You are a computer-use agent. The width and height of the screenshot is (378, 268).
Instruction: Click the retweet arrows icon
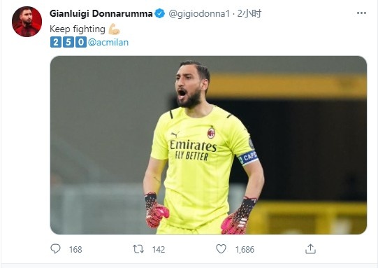(x=138, y=249)
